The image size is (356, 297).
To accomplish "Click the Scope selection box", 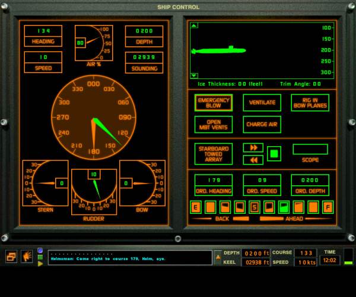I will pos(310,149).
